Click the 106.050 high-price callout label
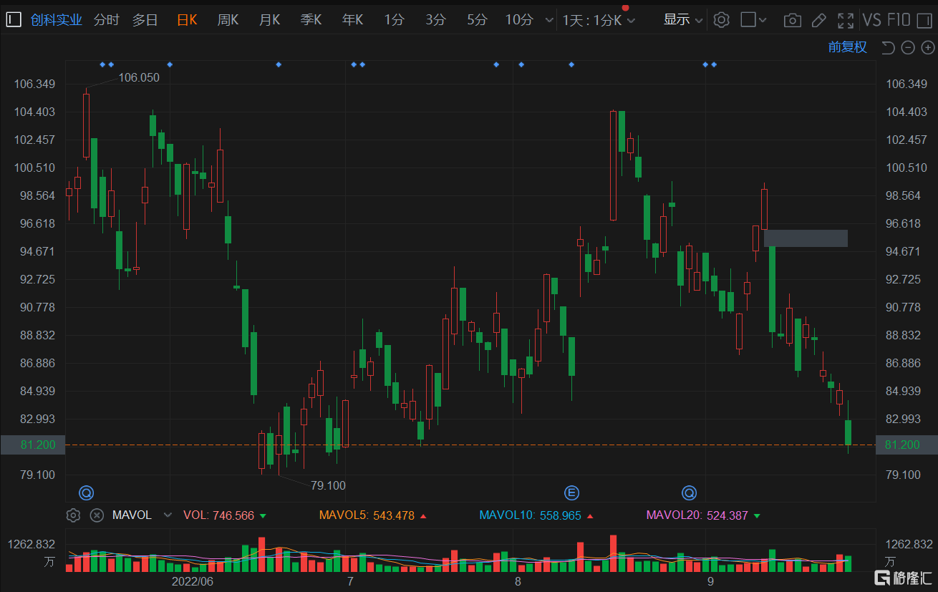The image size is (938, 592). pyautogui.click(x=139, y=77)
